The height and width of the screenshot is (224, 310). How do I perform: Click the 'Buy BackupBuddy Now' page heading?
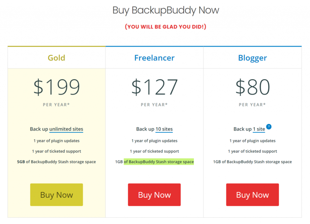pos(166,11)
